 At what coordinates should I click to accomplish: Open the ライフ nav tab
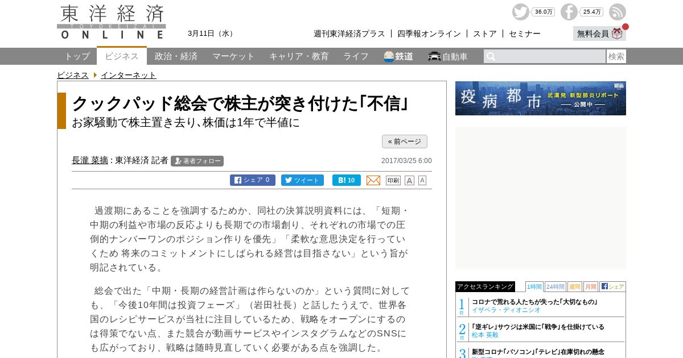356,56
